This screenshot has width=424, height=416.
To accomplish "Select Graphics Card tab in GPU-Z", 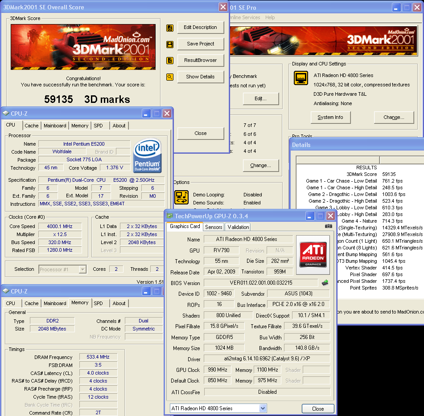I will click(185, 226).
